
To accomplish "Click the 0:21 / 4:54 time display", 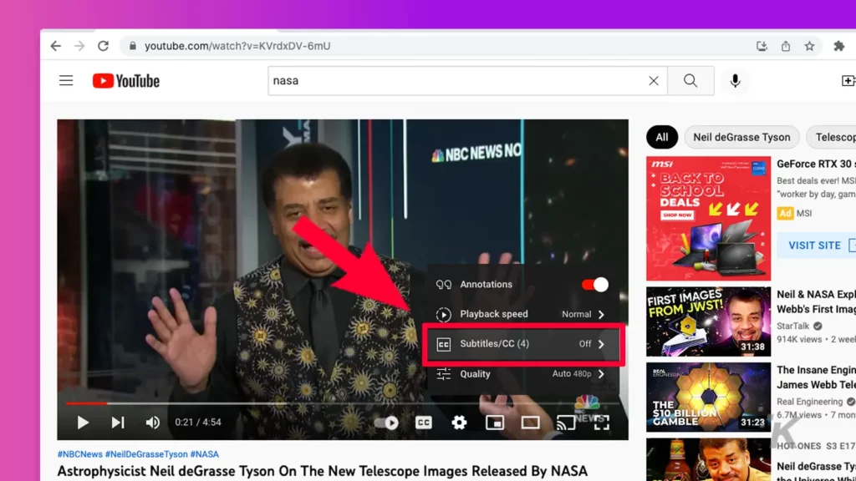I will pos(198,422).
